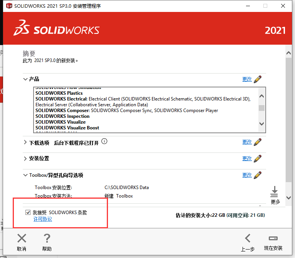Close the installation manager window
The width and height of the screenshot is (295, 258).
pyautogui.click(x=283, y=6)
